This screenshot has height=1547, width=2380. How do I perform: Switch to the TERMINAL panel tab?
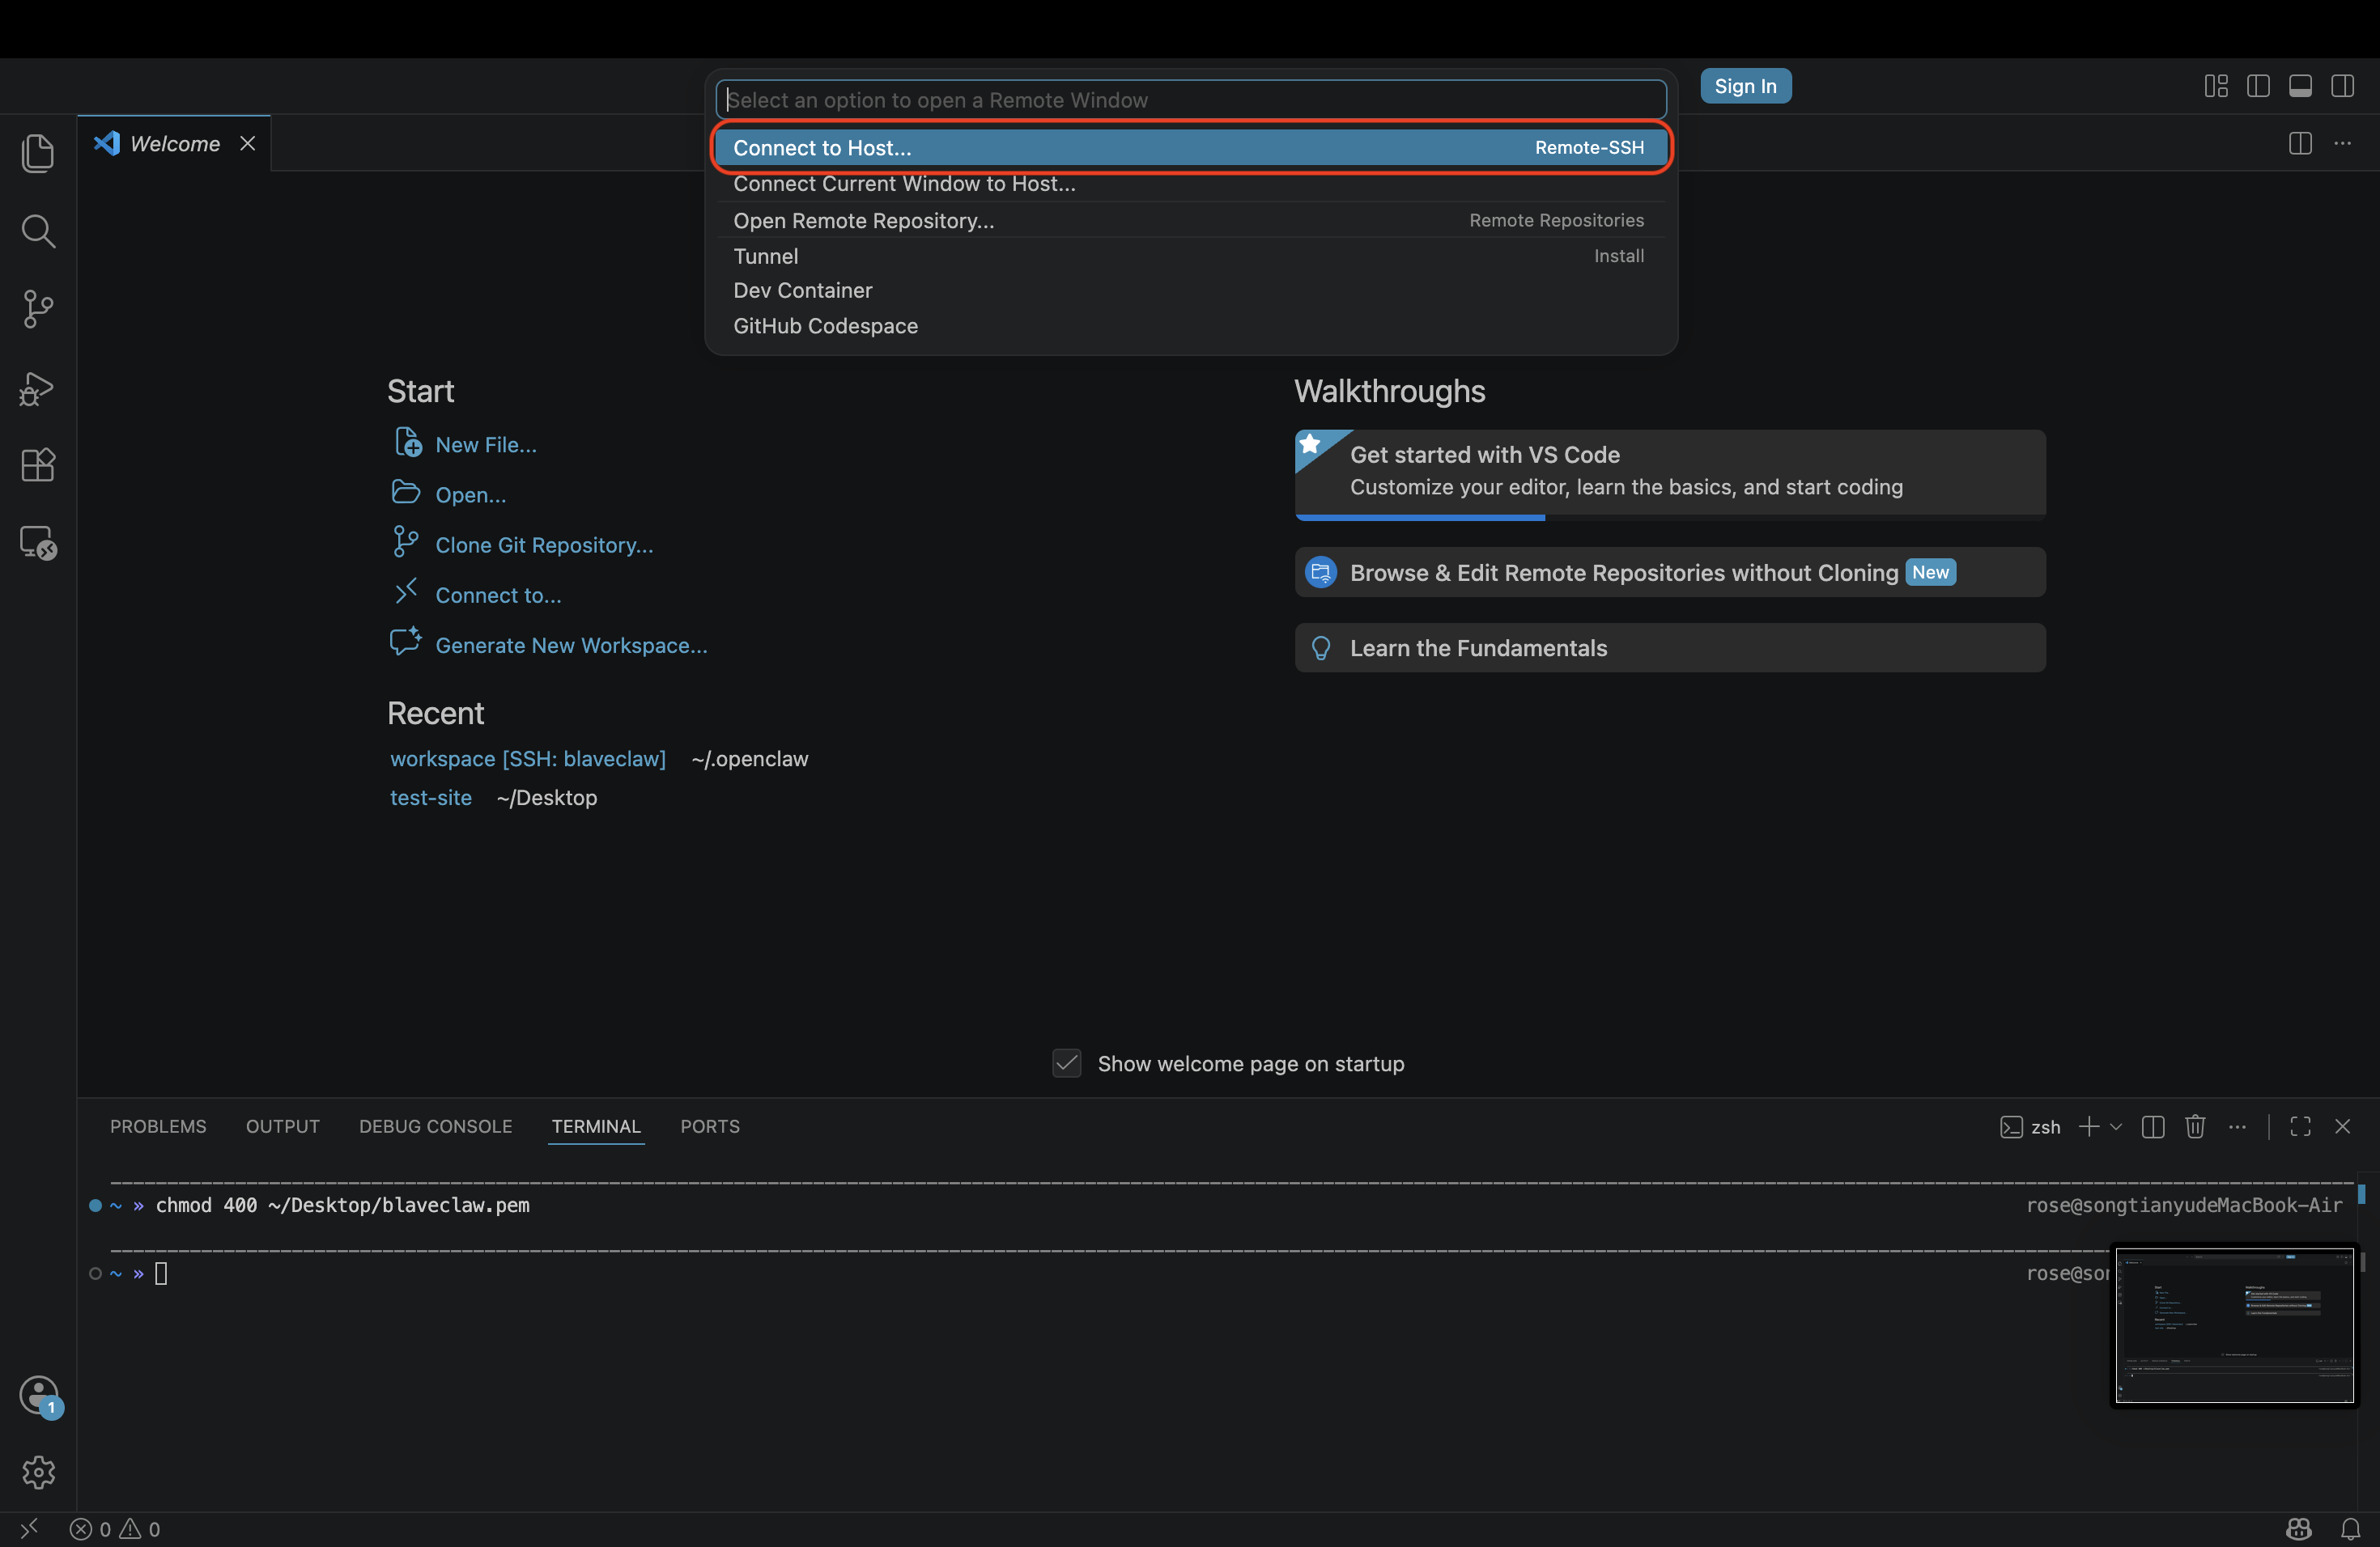pos(596,1126)
